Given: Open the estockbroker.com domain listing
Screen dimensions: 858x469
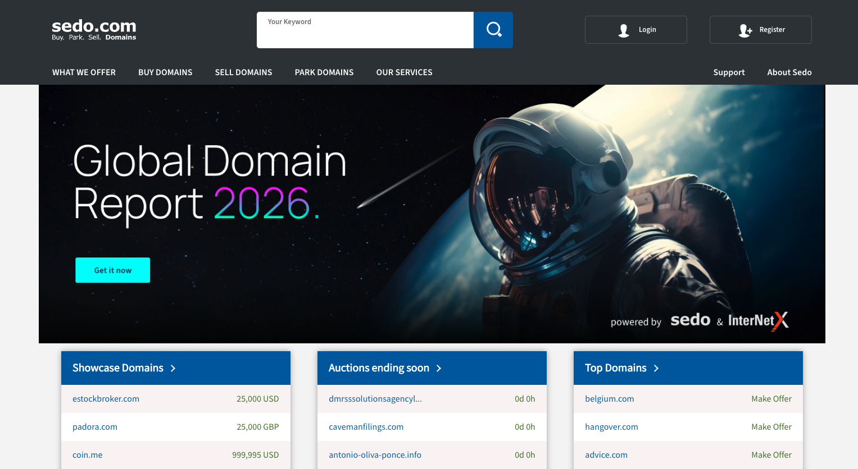Looking at the screenshot, I should (x=106, y=399).
